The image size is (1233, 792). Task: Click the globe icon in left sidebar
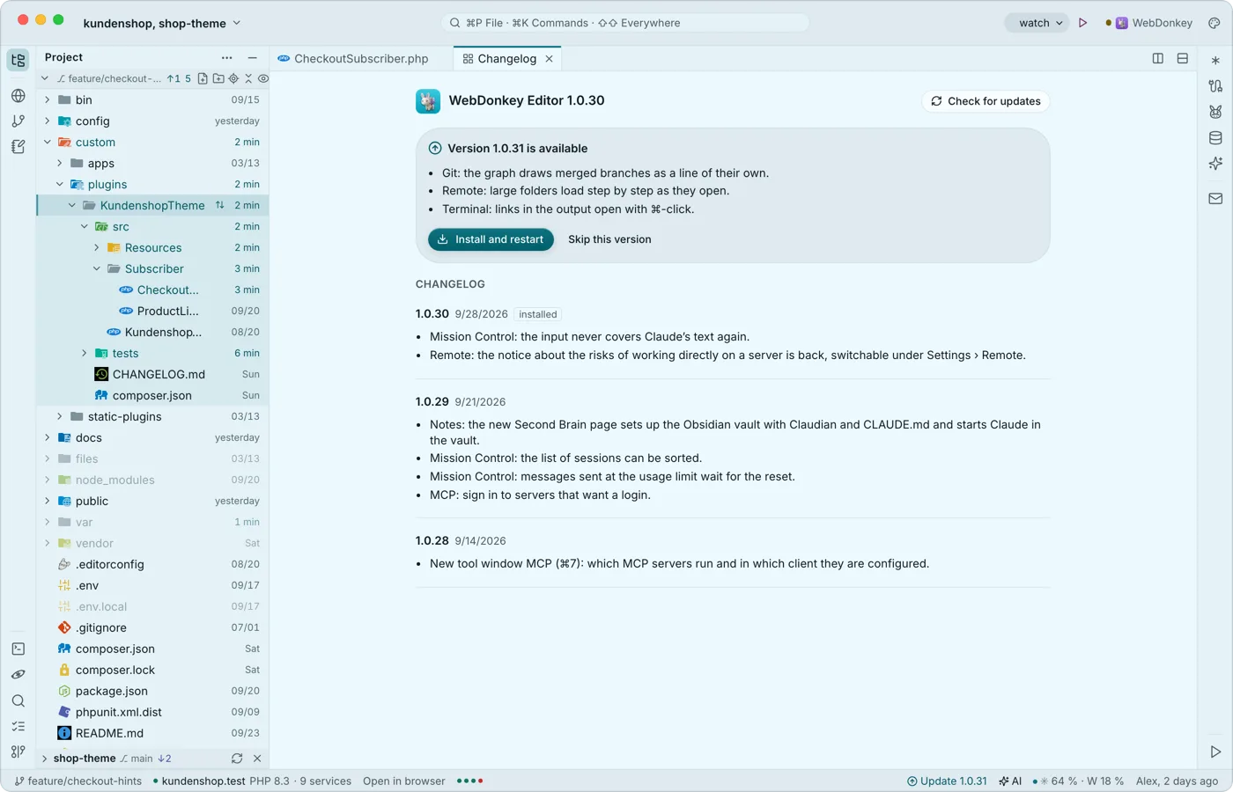point(18,95)
